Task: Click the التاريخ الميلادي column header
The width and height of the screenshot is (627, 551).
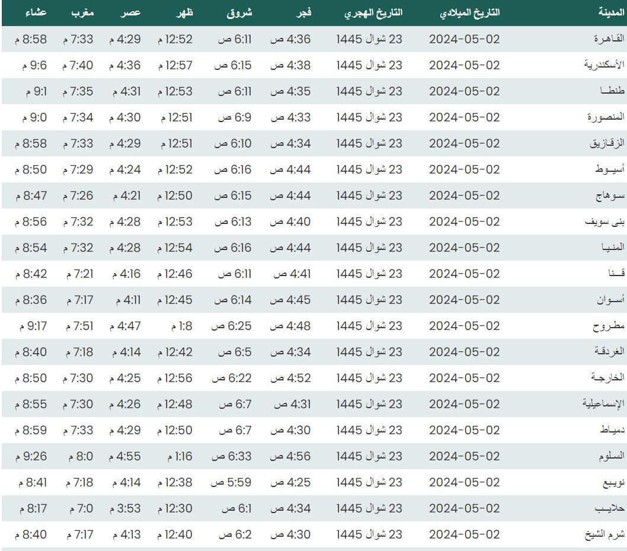Action: [464, 13]
